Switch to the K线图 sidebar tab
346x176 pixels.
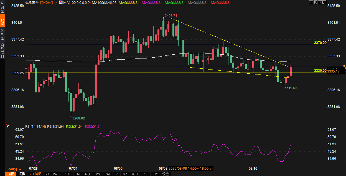pyautogui.click(x=2, y=21)
